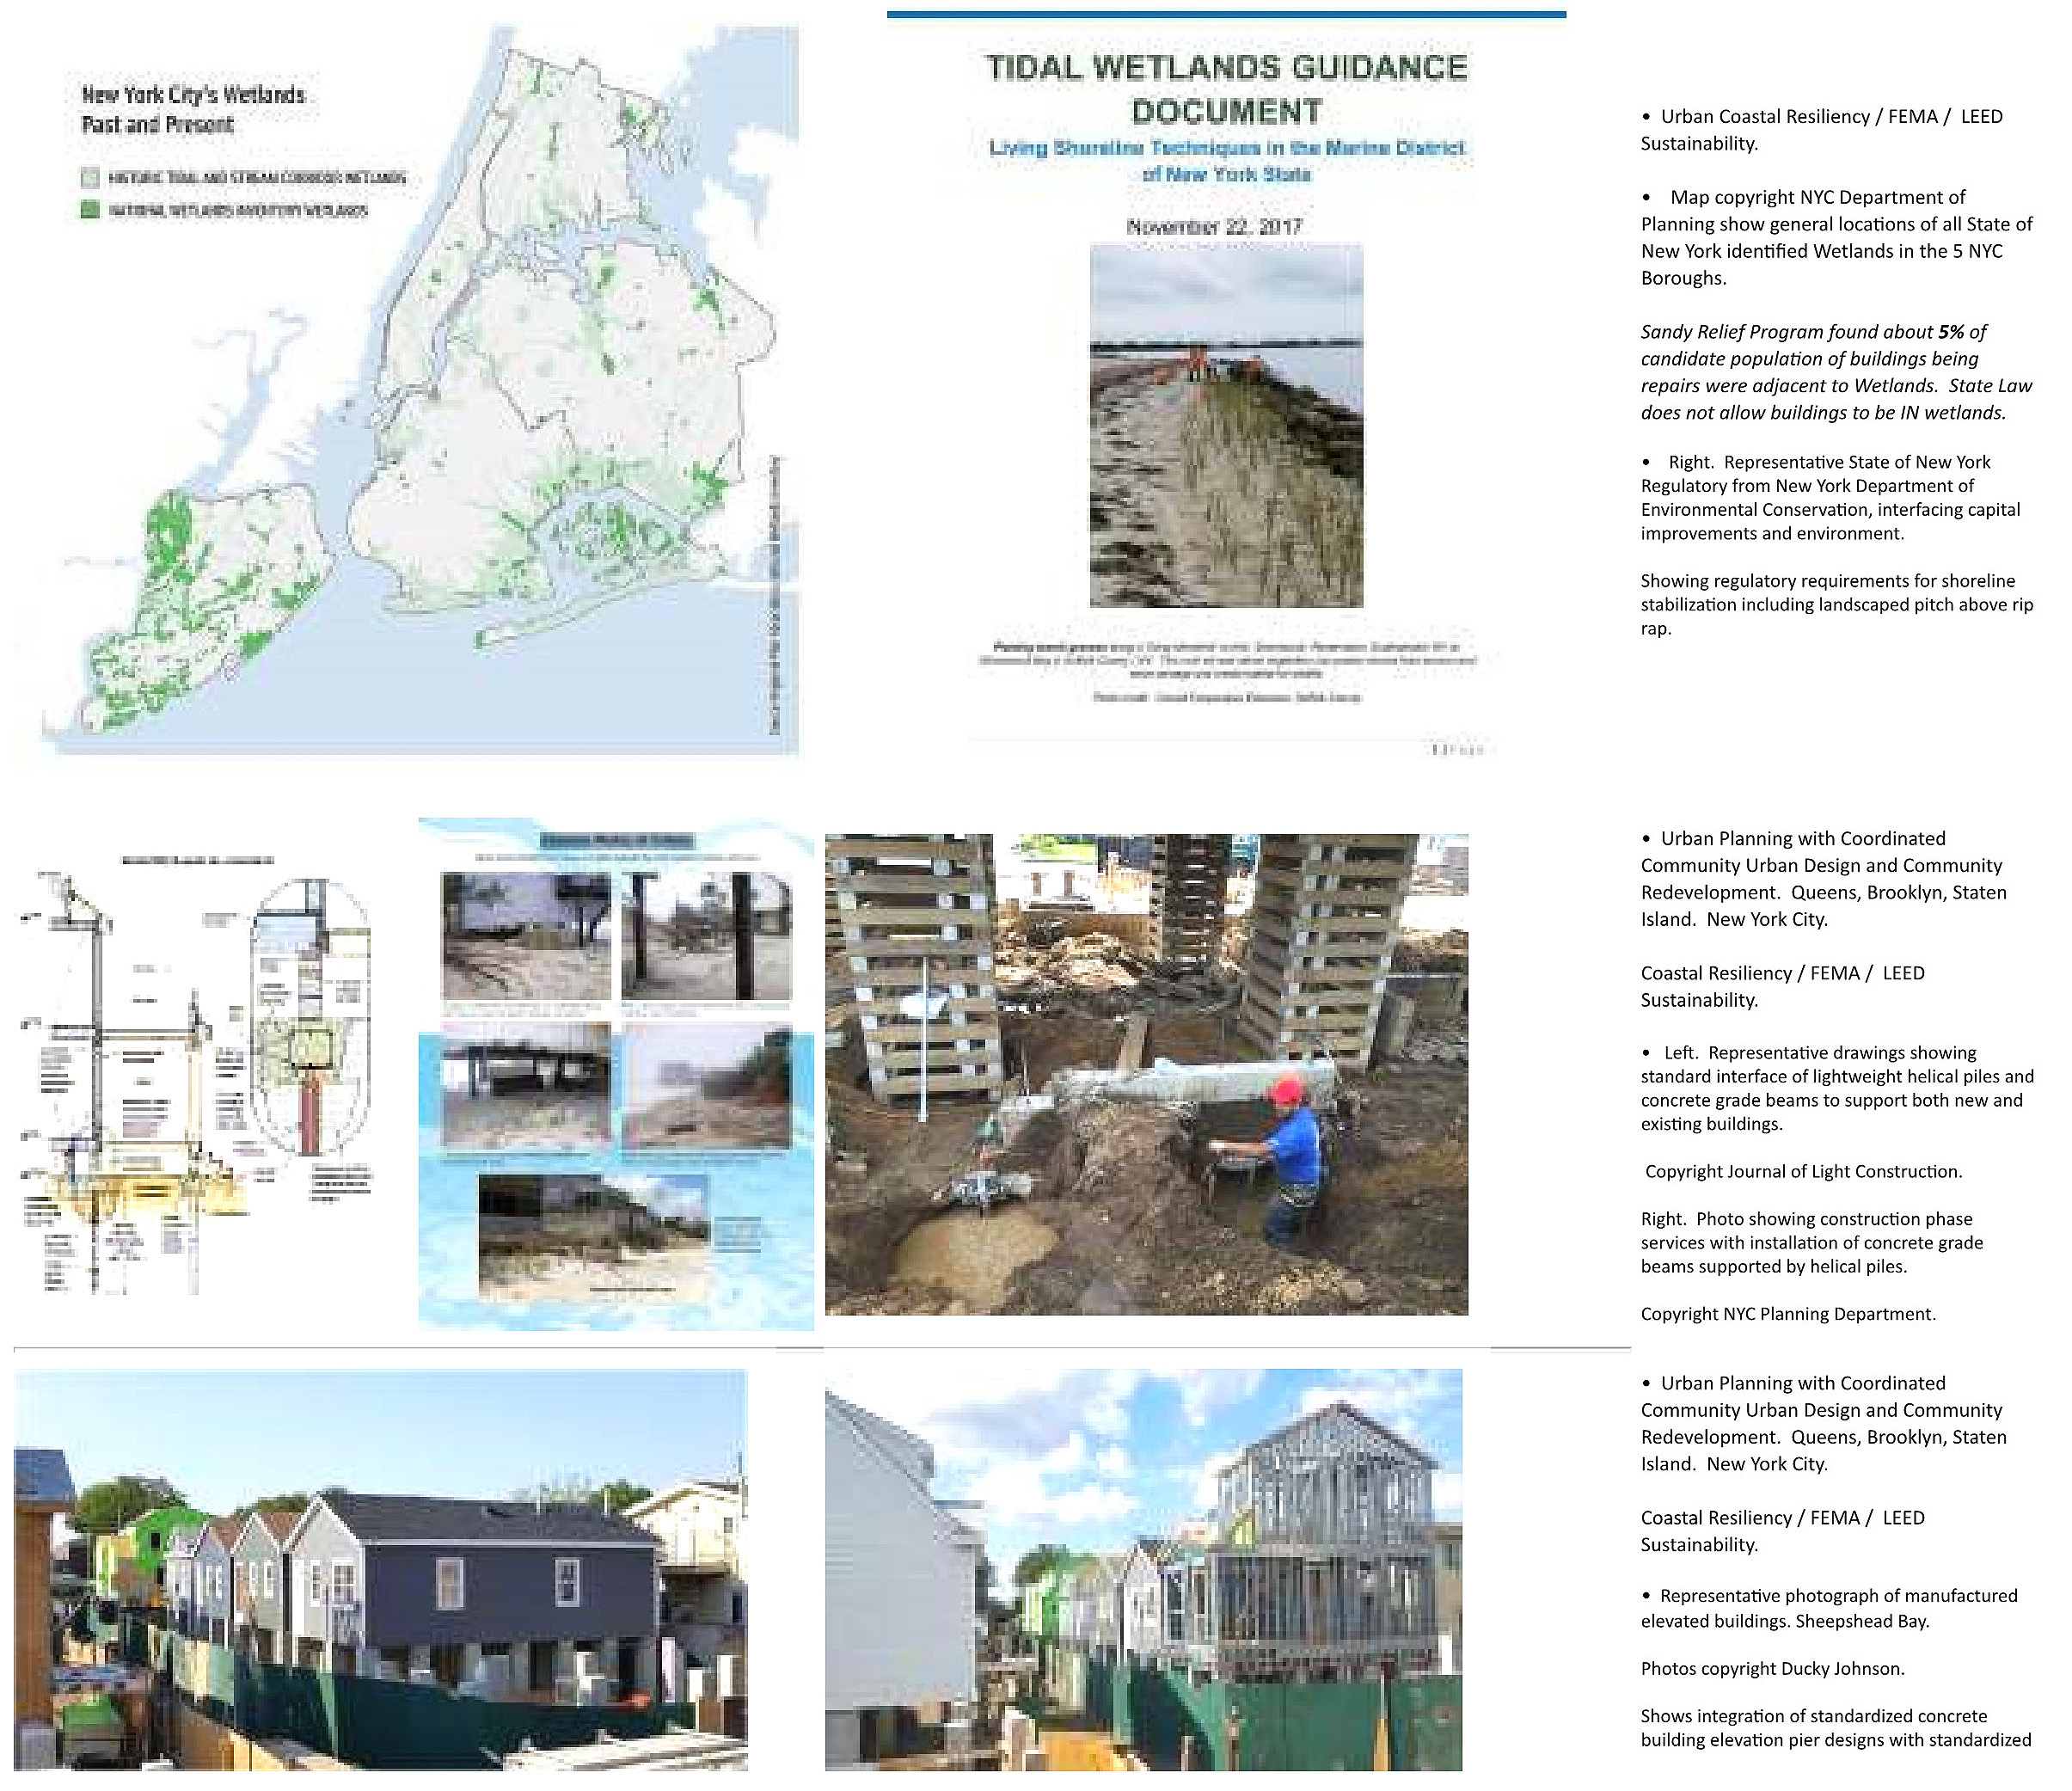Click the November 22, 2017 date
The width and height of the screenshot is (2072, 1791).
[x=1214, y=226]
